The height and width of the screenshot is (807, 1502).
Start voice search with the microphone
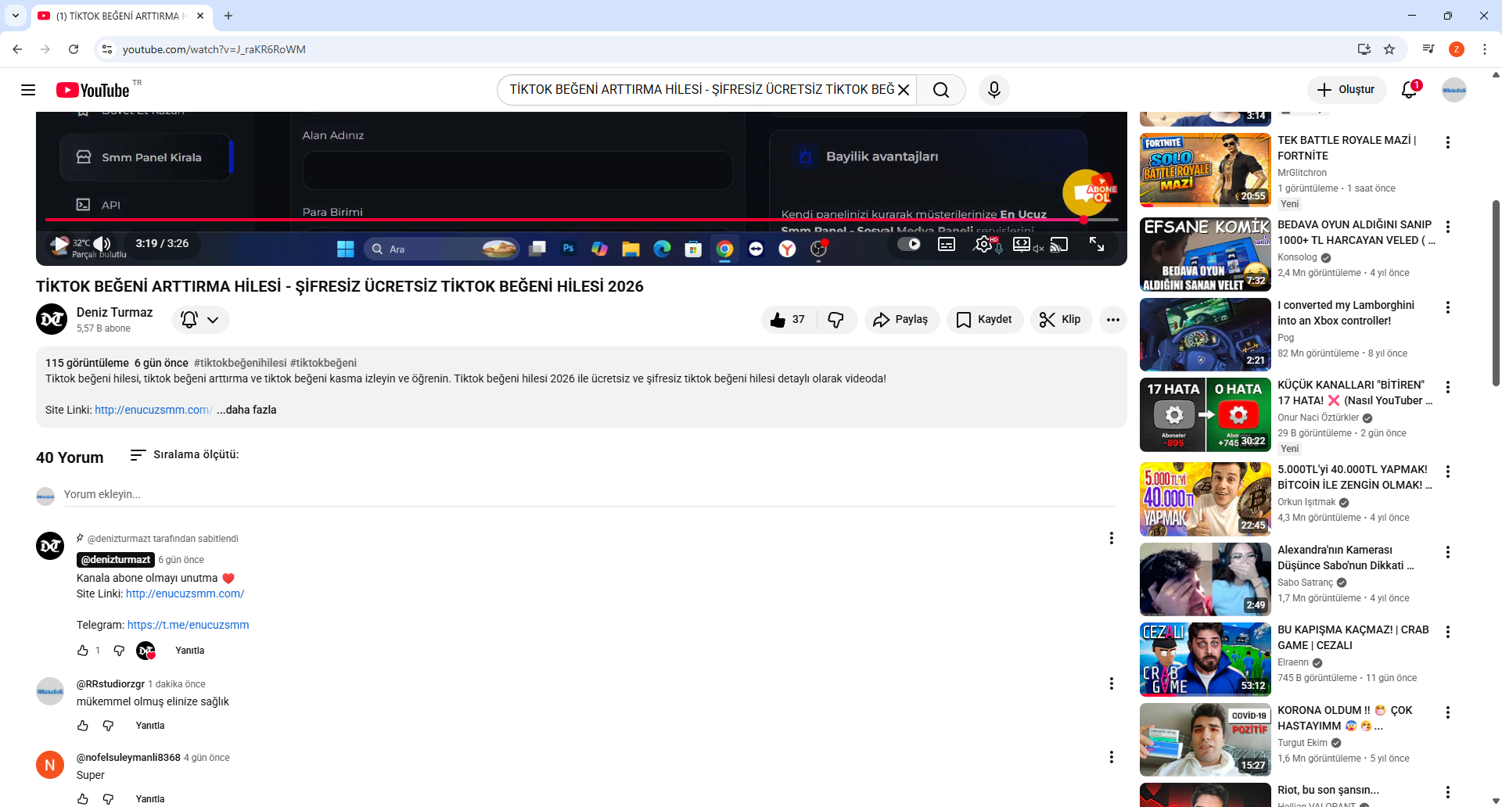(x=994, y=90)
